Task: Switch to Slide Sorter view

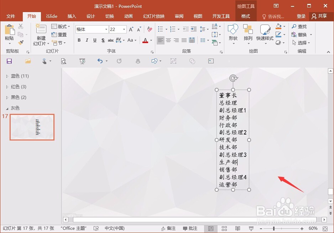Action: point(224,228)
